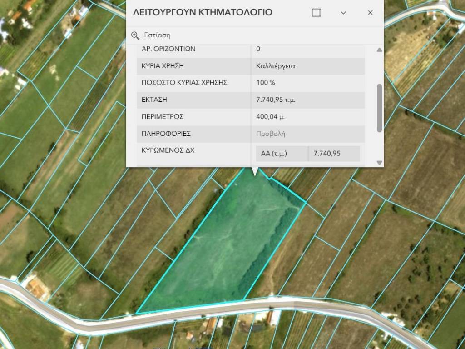465x349 pixels.
Task: Click the Εστίαση zoom-to text
Action: [x=157, y=35]
